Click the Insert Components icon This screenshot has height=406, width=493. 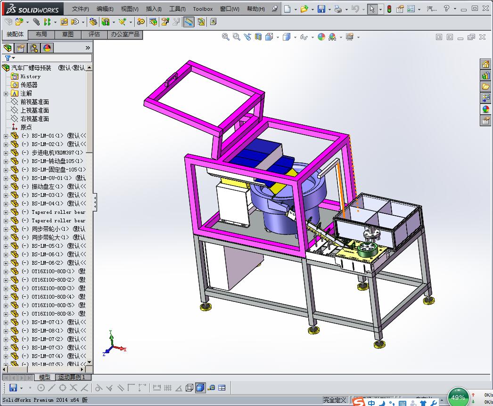(x=19, y=22)
